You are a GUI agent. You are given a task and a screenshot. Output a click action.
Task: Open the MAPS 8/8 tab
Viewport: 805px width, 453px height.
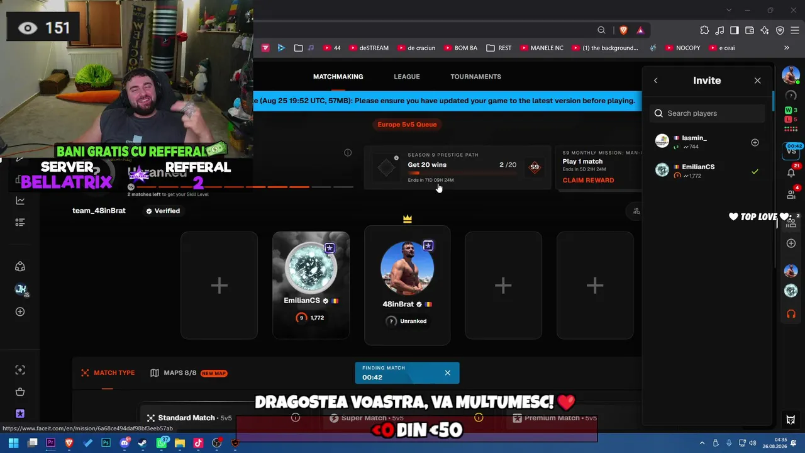(189, 373)
